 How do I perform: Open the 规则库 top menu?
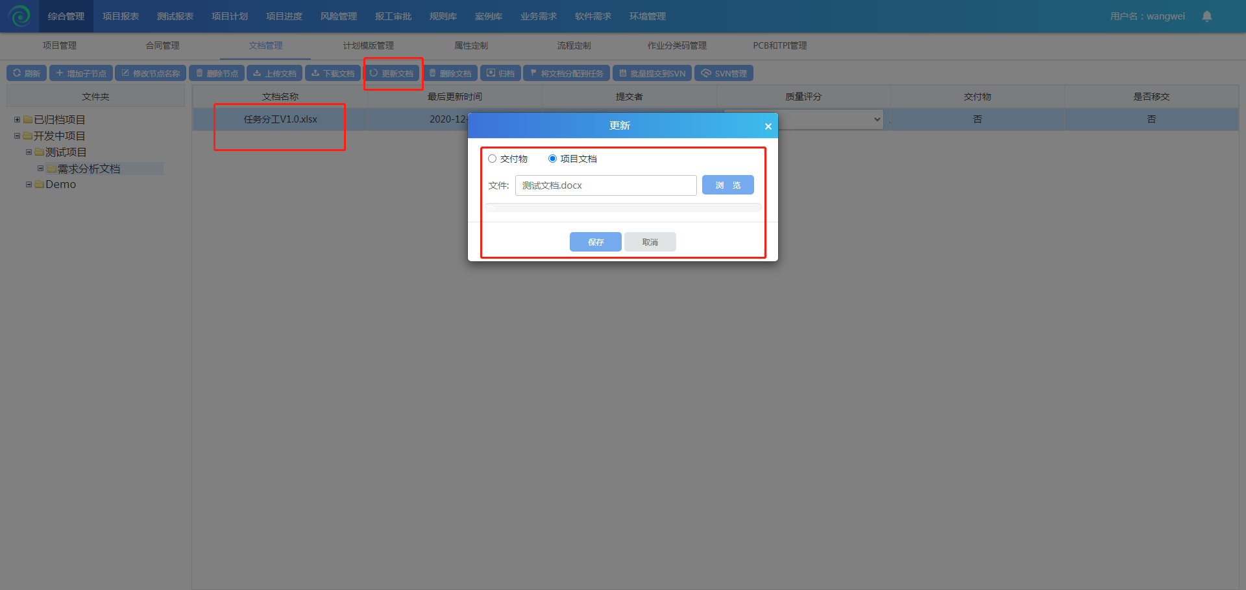[x=443, y=16]
